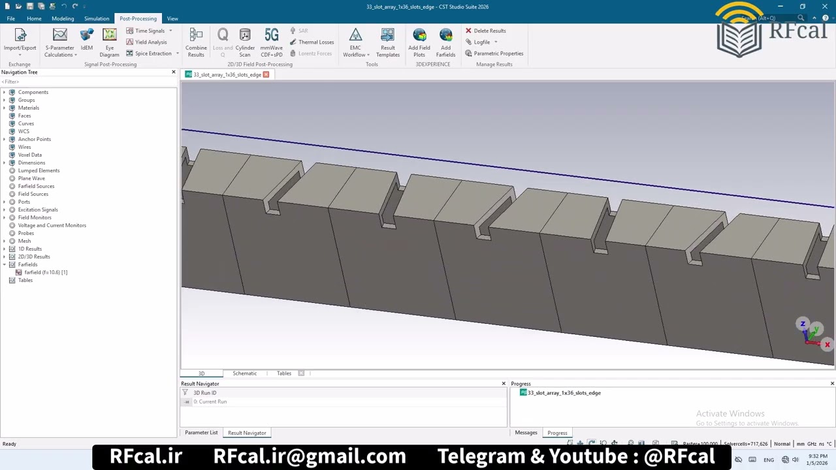This screenshot has height=470, width=836.
Task: Show the Parameter List tab
Action: point(201,433)
